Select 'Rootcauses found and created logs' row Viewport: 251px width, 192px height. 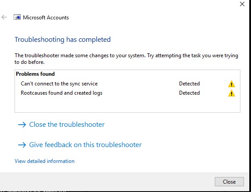127,93
